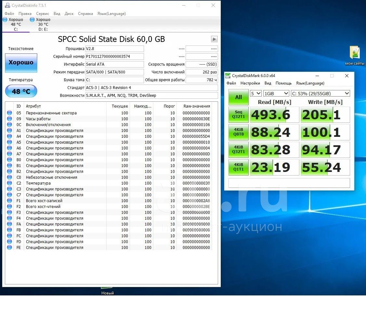The image size is (366, 312).
Task: Select the C: disk tab at 48 °C
Action: 16,24
